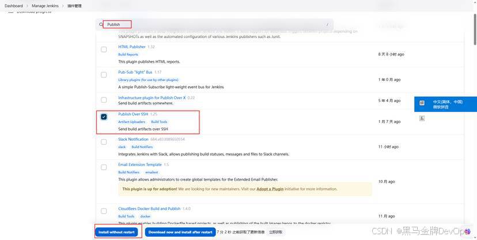This screenshot has width=477, height=240.
Task: Follow the Adopt a Plugin link
Action: click(270, 189)
